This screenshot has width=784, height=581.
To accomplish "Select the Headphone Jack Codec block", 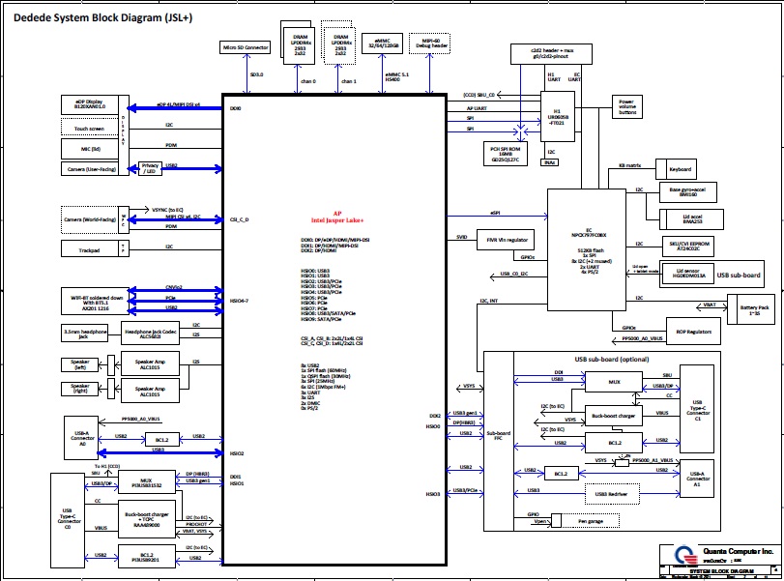I will point(150,334).
